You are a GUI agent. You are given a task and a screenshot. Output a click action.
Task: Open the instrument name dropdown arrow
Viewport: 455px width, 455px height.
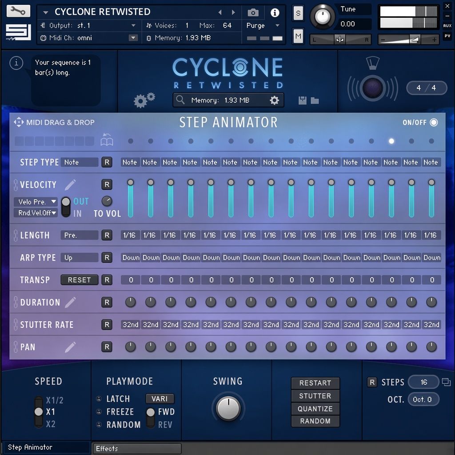tap(45, 12)
